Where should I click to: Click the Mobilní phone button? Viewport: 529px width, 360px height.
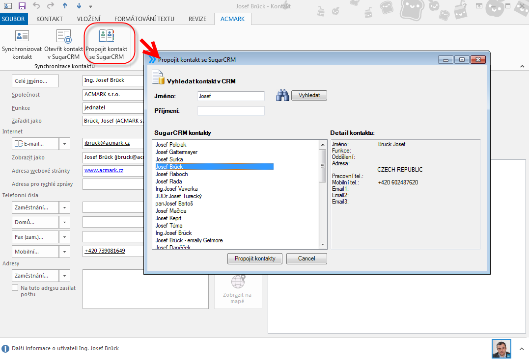tap(35, 252)
